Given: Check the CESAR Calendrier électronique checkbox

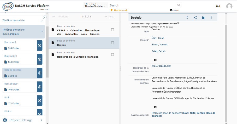Looking at the screenshot, I should click(x=112, y=30).
